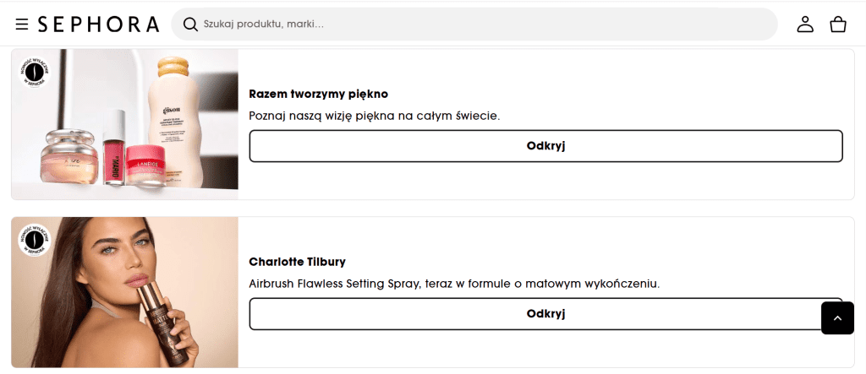Click the exclusive badge on the products banner
Screen dimensions: 866x374
tap(34, 72)
